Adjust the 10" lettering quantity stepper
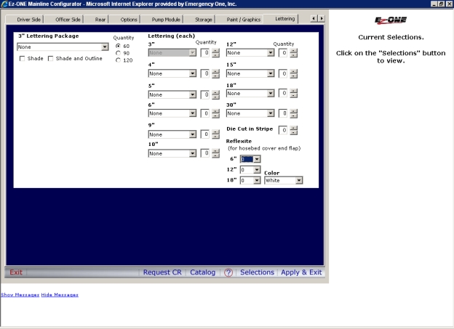Viewport: 454px width, 329px height. [x=215, y=153]
